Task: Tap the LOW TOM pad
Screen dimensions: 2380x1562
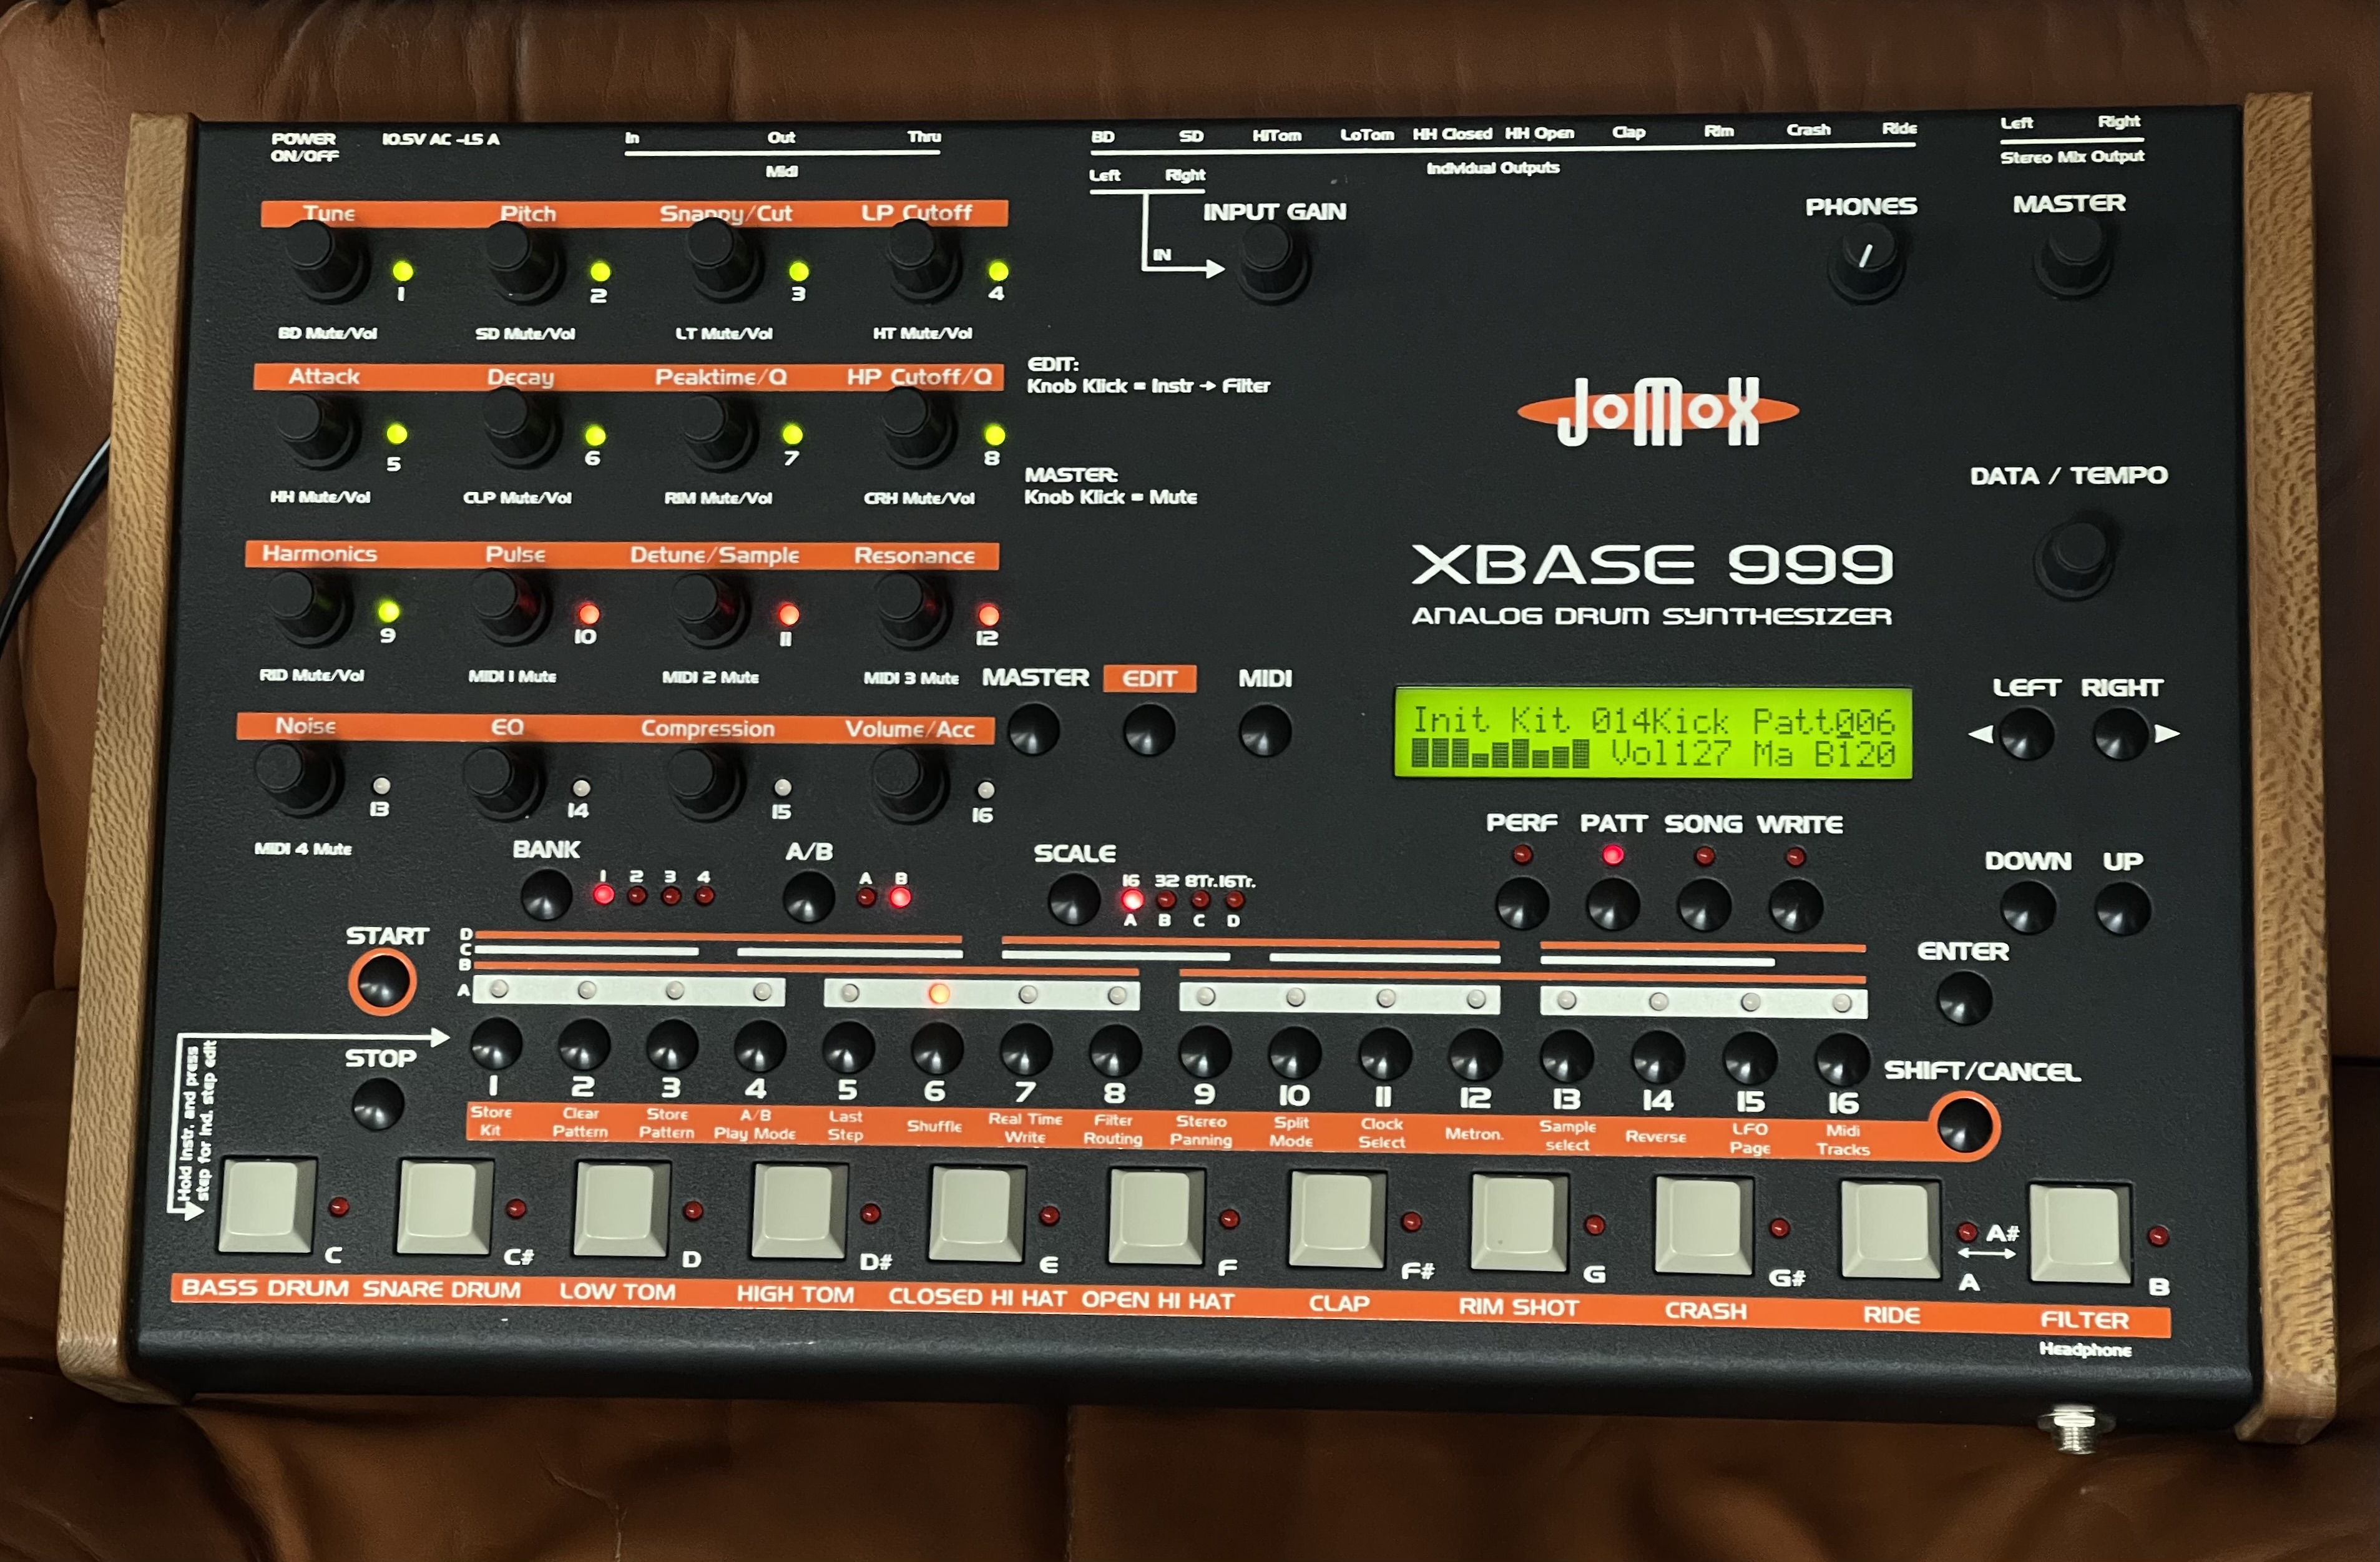Action: coord(621,1210)
